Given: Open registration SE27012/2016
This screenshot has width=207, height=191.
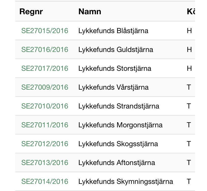Looking at the screenshot, I should pyautogui.click(x=45, y=144).
